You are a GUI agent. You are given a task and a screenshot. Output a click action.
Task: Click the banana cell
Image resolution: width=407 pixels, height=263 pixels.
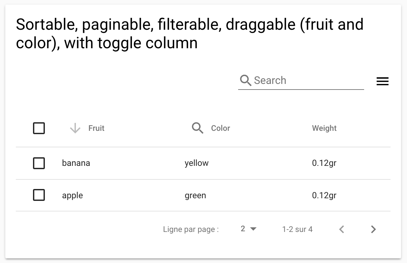76,163
